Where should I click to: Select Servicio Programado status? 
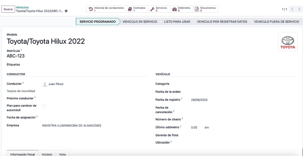[x=98, y=22]
